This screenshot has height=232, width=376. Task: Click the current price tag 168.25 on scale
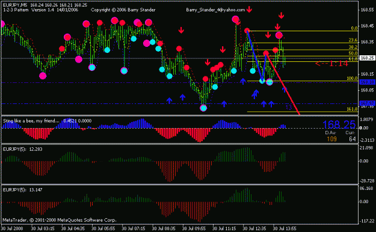coord(367,58)
